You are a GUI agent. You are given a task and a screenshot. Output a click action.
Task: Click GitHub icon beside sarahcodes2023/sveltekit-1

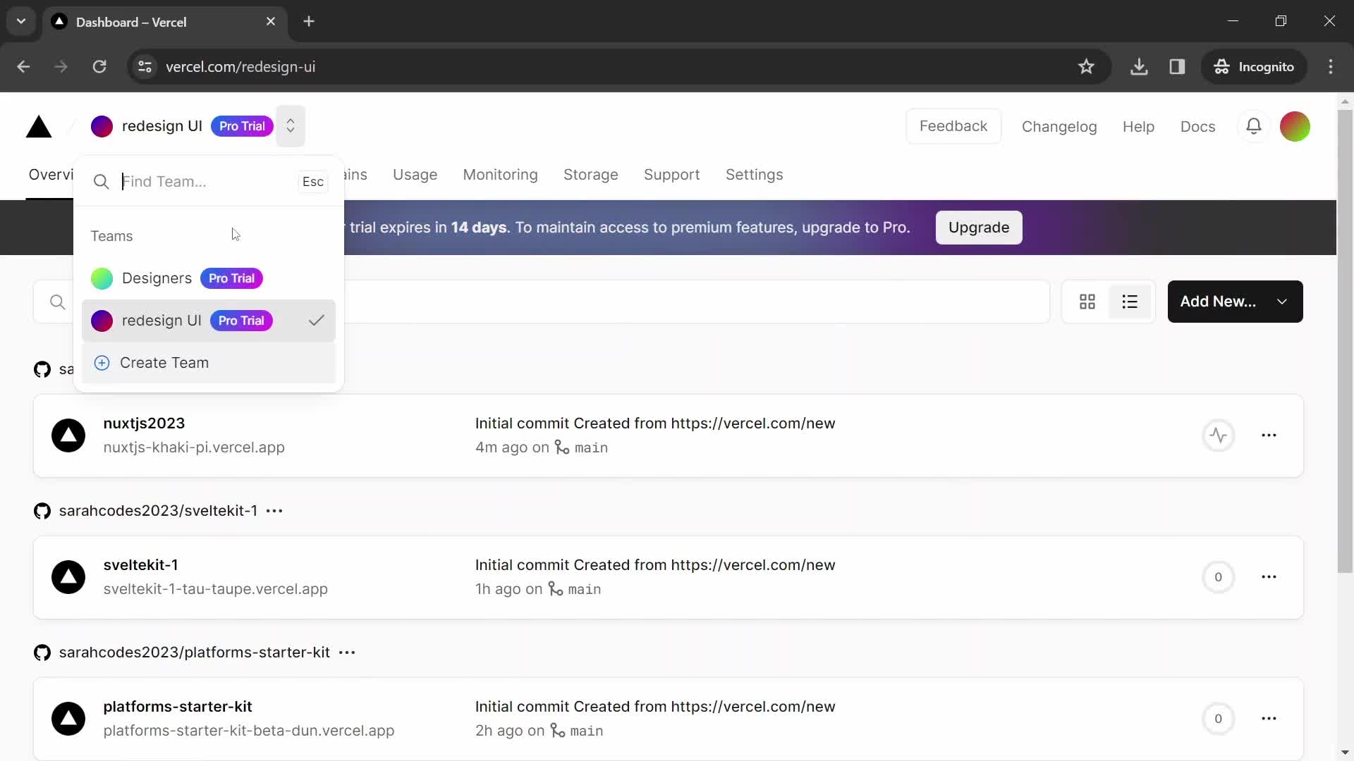coord(42,511)
